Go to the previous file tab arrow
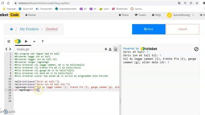This screenshot has height=115, width=205. click(6, 49)
